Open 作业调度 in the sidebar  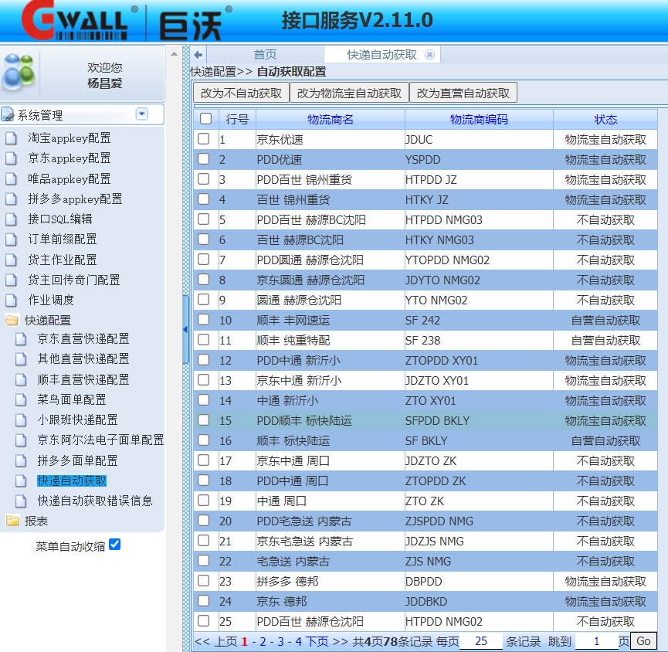(51, 300)
